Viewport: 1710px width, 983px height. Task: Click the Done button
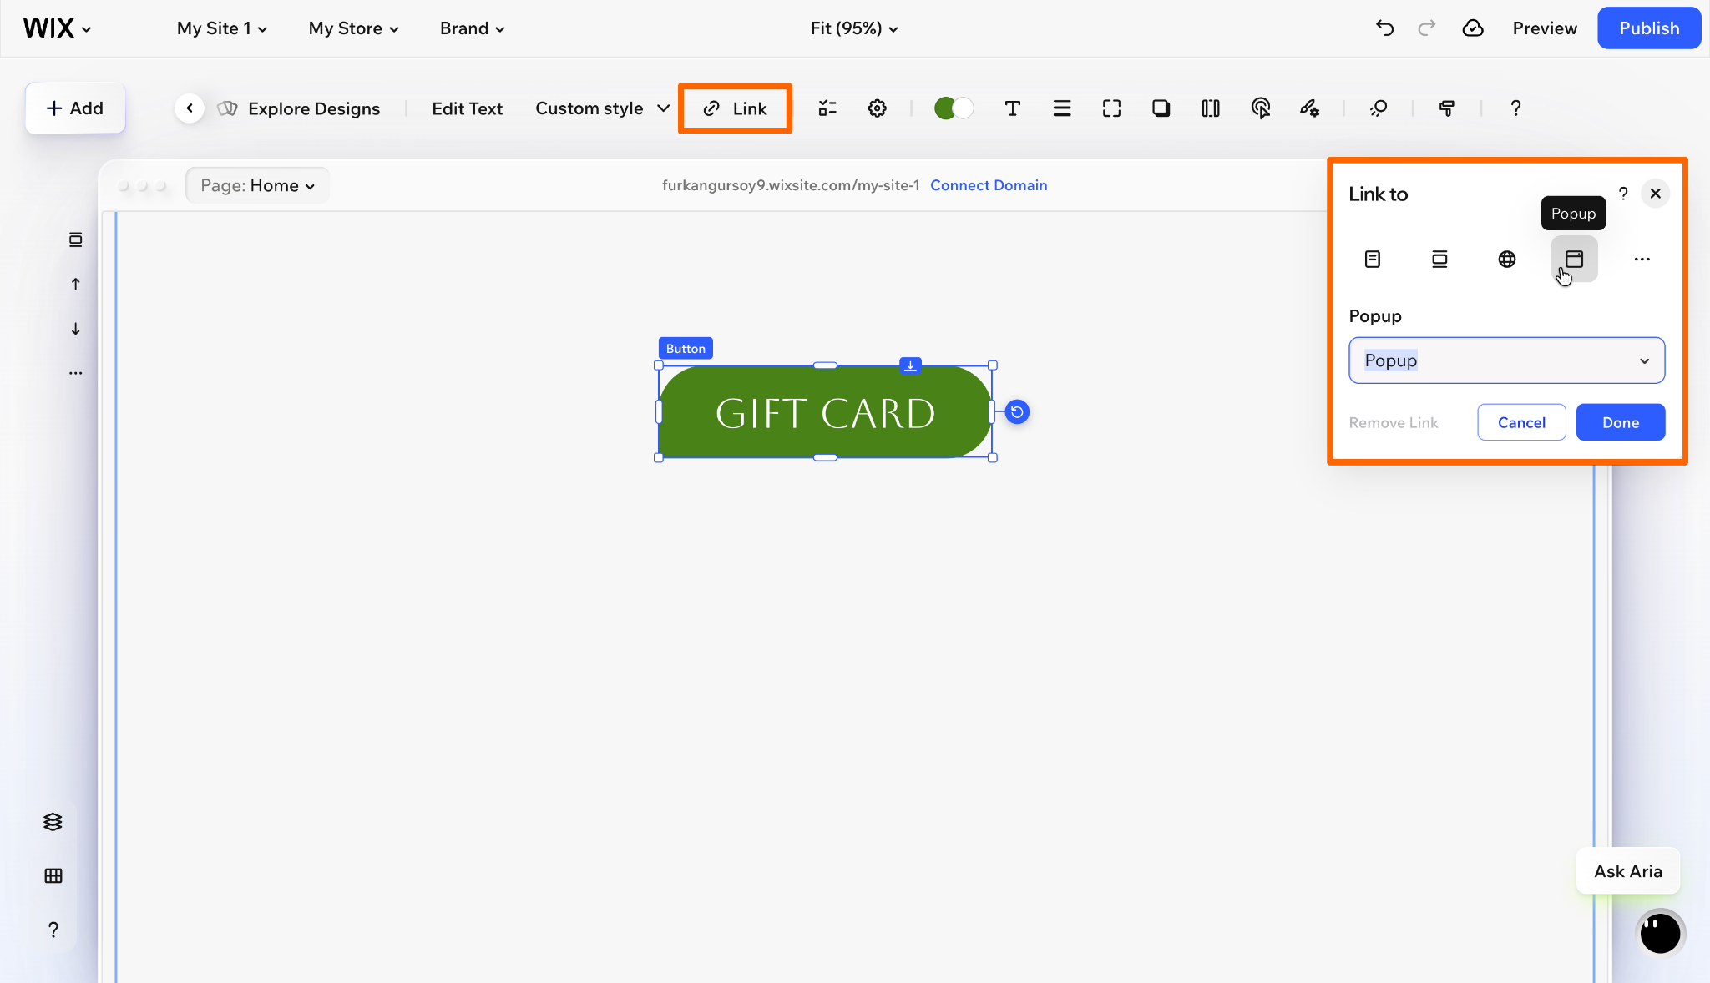click(1620, 422)
